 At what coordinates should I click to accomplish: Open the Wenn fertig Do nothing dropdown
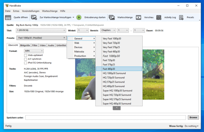click(191, 126)
